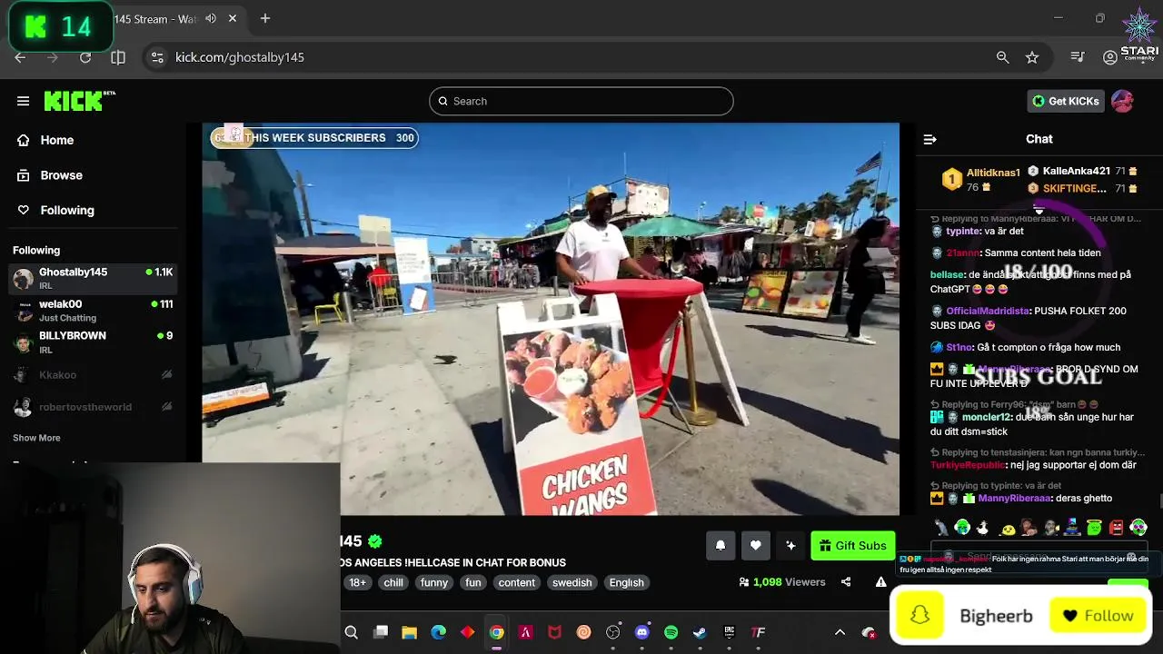Open the browser zoom magnifier icon
1163x654 pixels.
coord(1002,57)
